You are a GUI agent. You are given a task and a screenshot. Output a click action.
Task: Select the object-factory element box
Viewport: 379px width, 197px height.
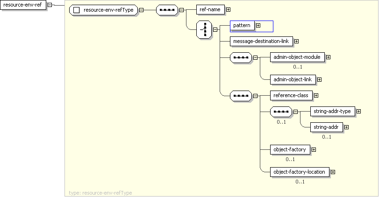289,149
